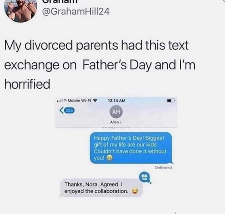This screenshot has width=225, height=214.
Task: Tap the grinning emoji in blue message
Action: [110, 158]
